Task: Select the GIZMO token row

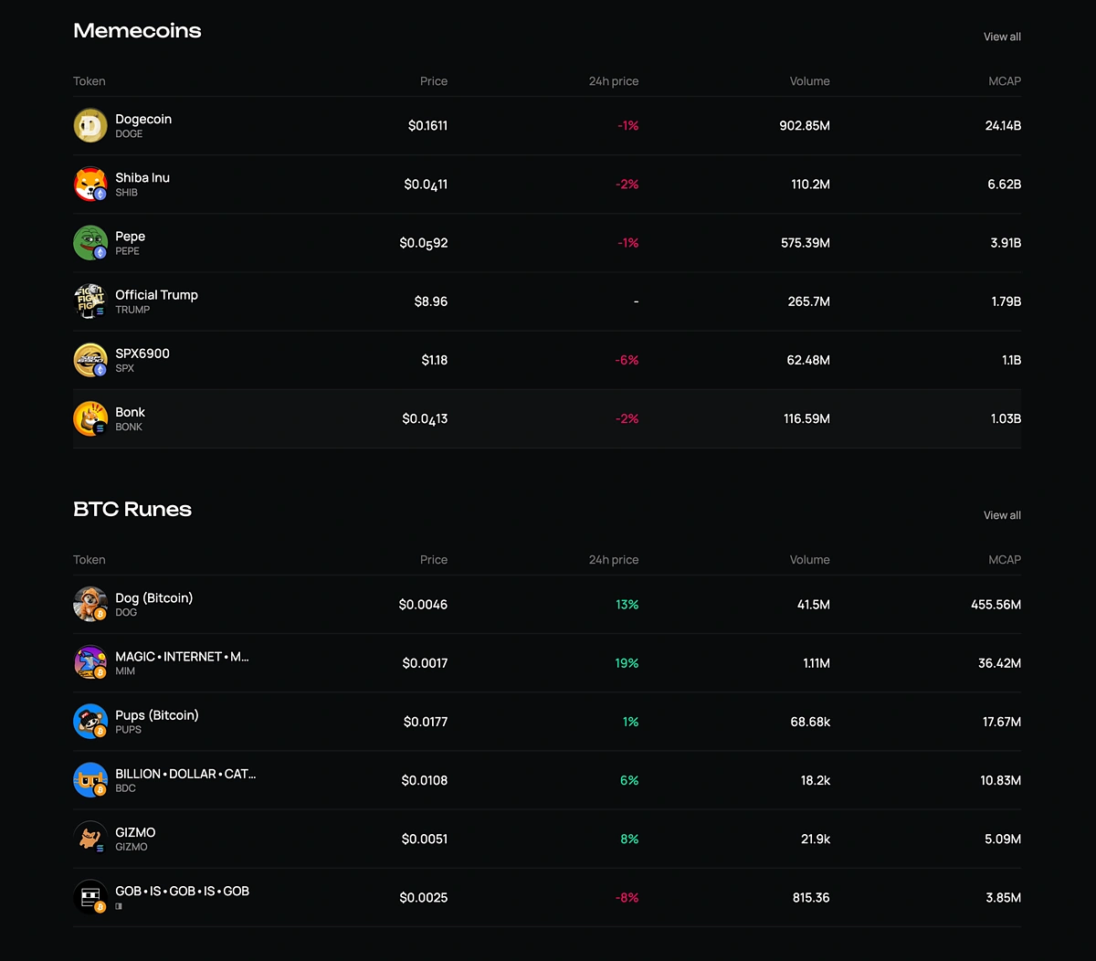Action: (x=548, y=838)
